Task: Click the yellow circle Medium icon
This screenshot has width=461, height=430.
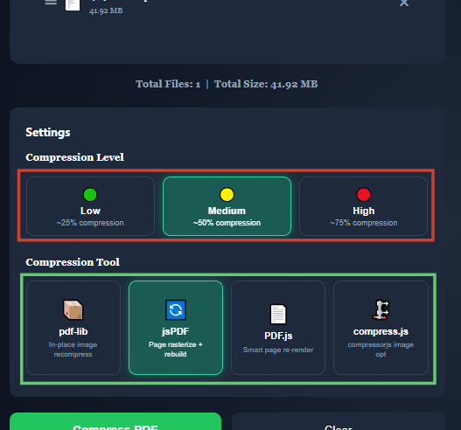Action: pyautogui.click(x=227, y=194)
